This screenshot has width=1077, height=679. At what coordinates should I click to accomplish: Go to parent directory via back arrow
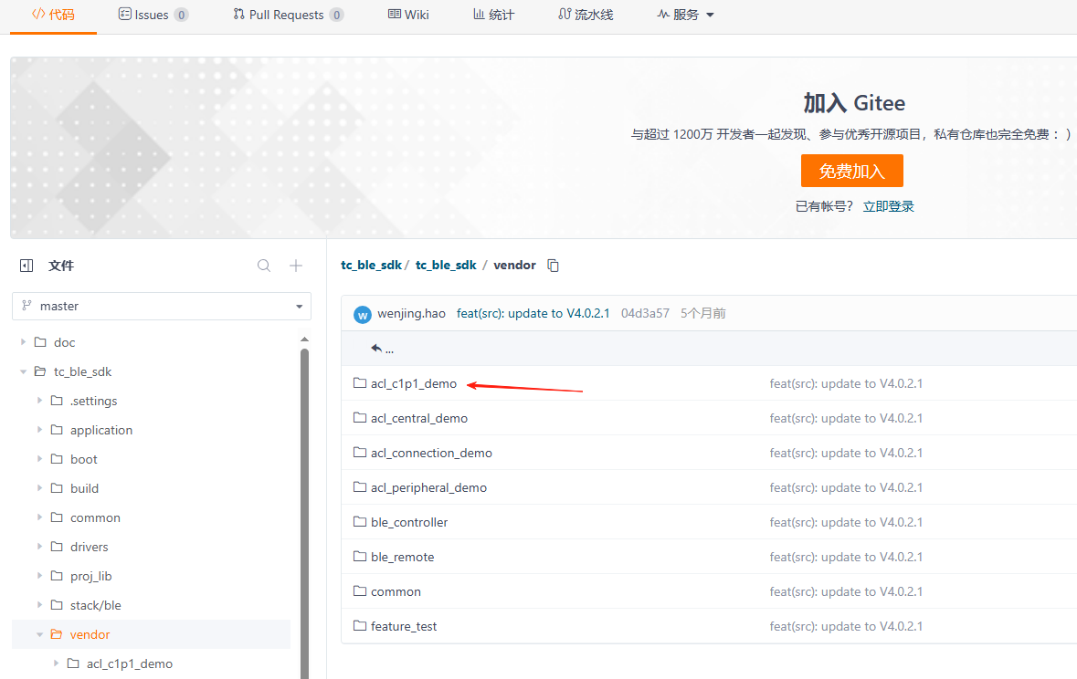click(x=376, y=348)
